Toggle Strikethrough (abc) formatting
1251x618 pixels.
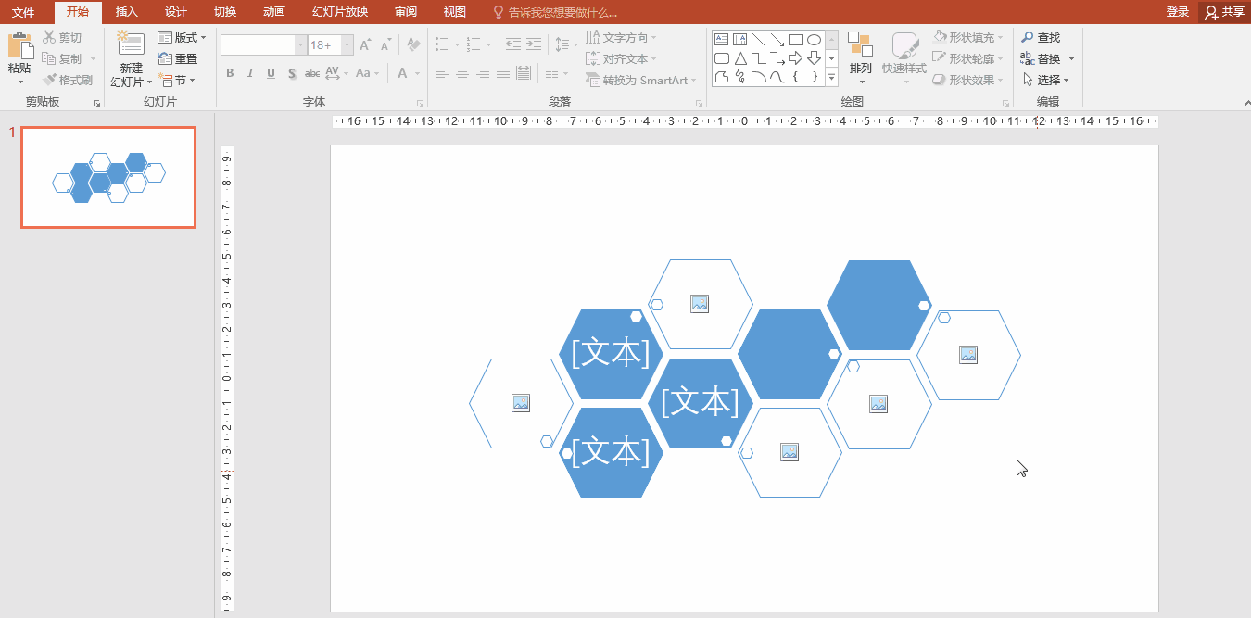312,73
